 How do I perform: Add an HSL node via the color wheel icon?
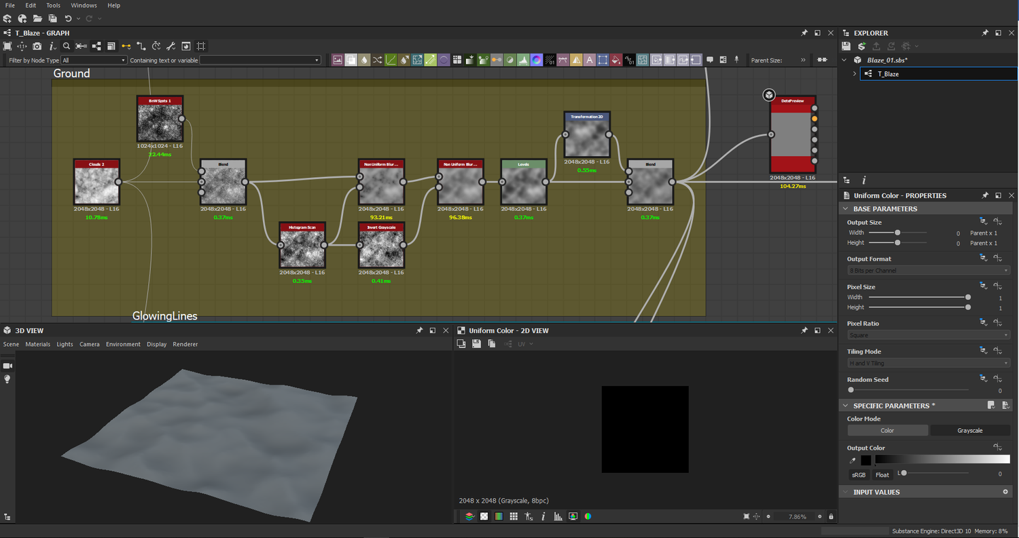(537, 60)
